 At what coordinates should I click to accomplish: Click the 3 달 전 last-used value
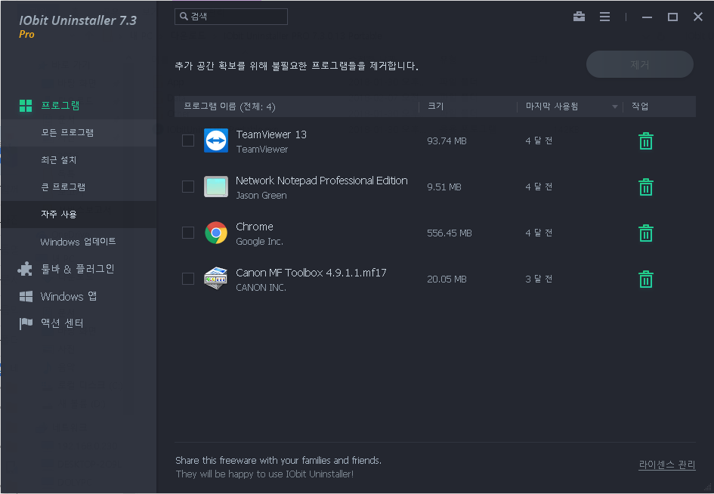click(539, 279)
